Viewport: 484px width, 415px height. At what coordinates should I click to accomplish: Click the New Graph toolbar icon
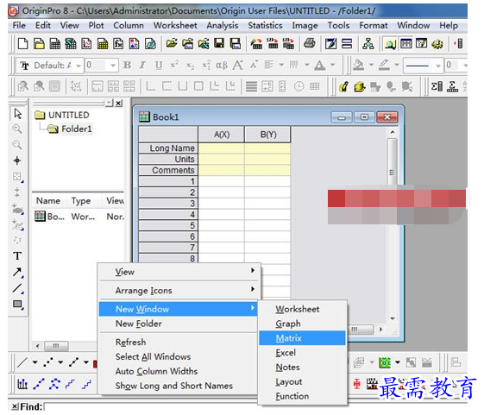[x=86, y=44]
